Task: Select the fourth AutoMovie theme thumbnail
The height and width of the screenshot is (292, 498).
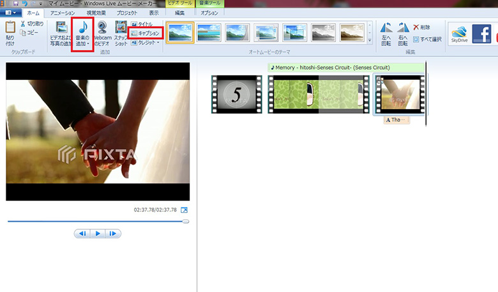Action: [x=266, y=33]
